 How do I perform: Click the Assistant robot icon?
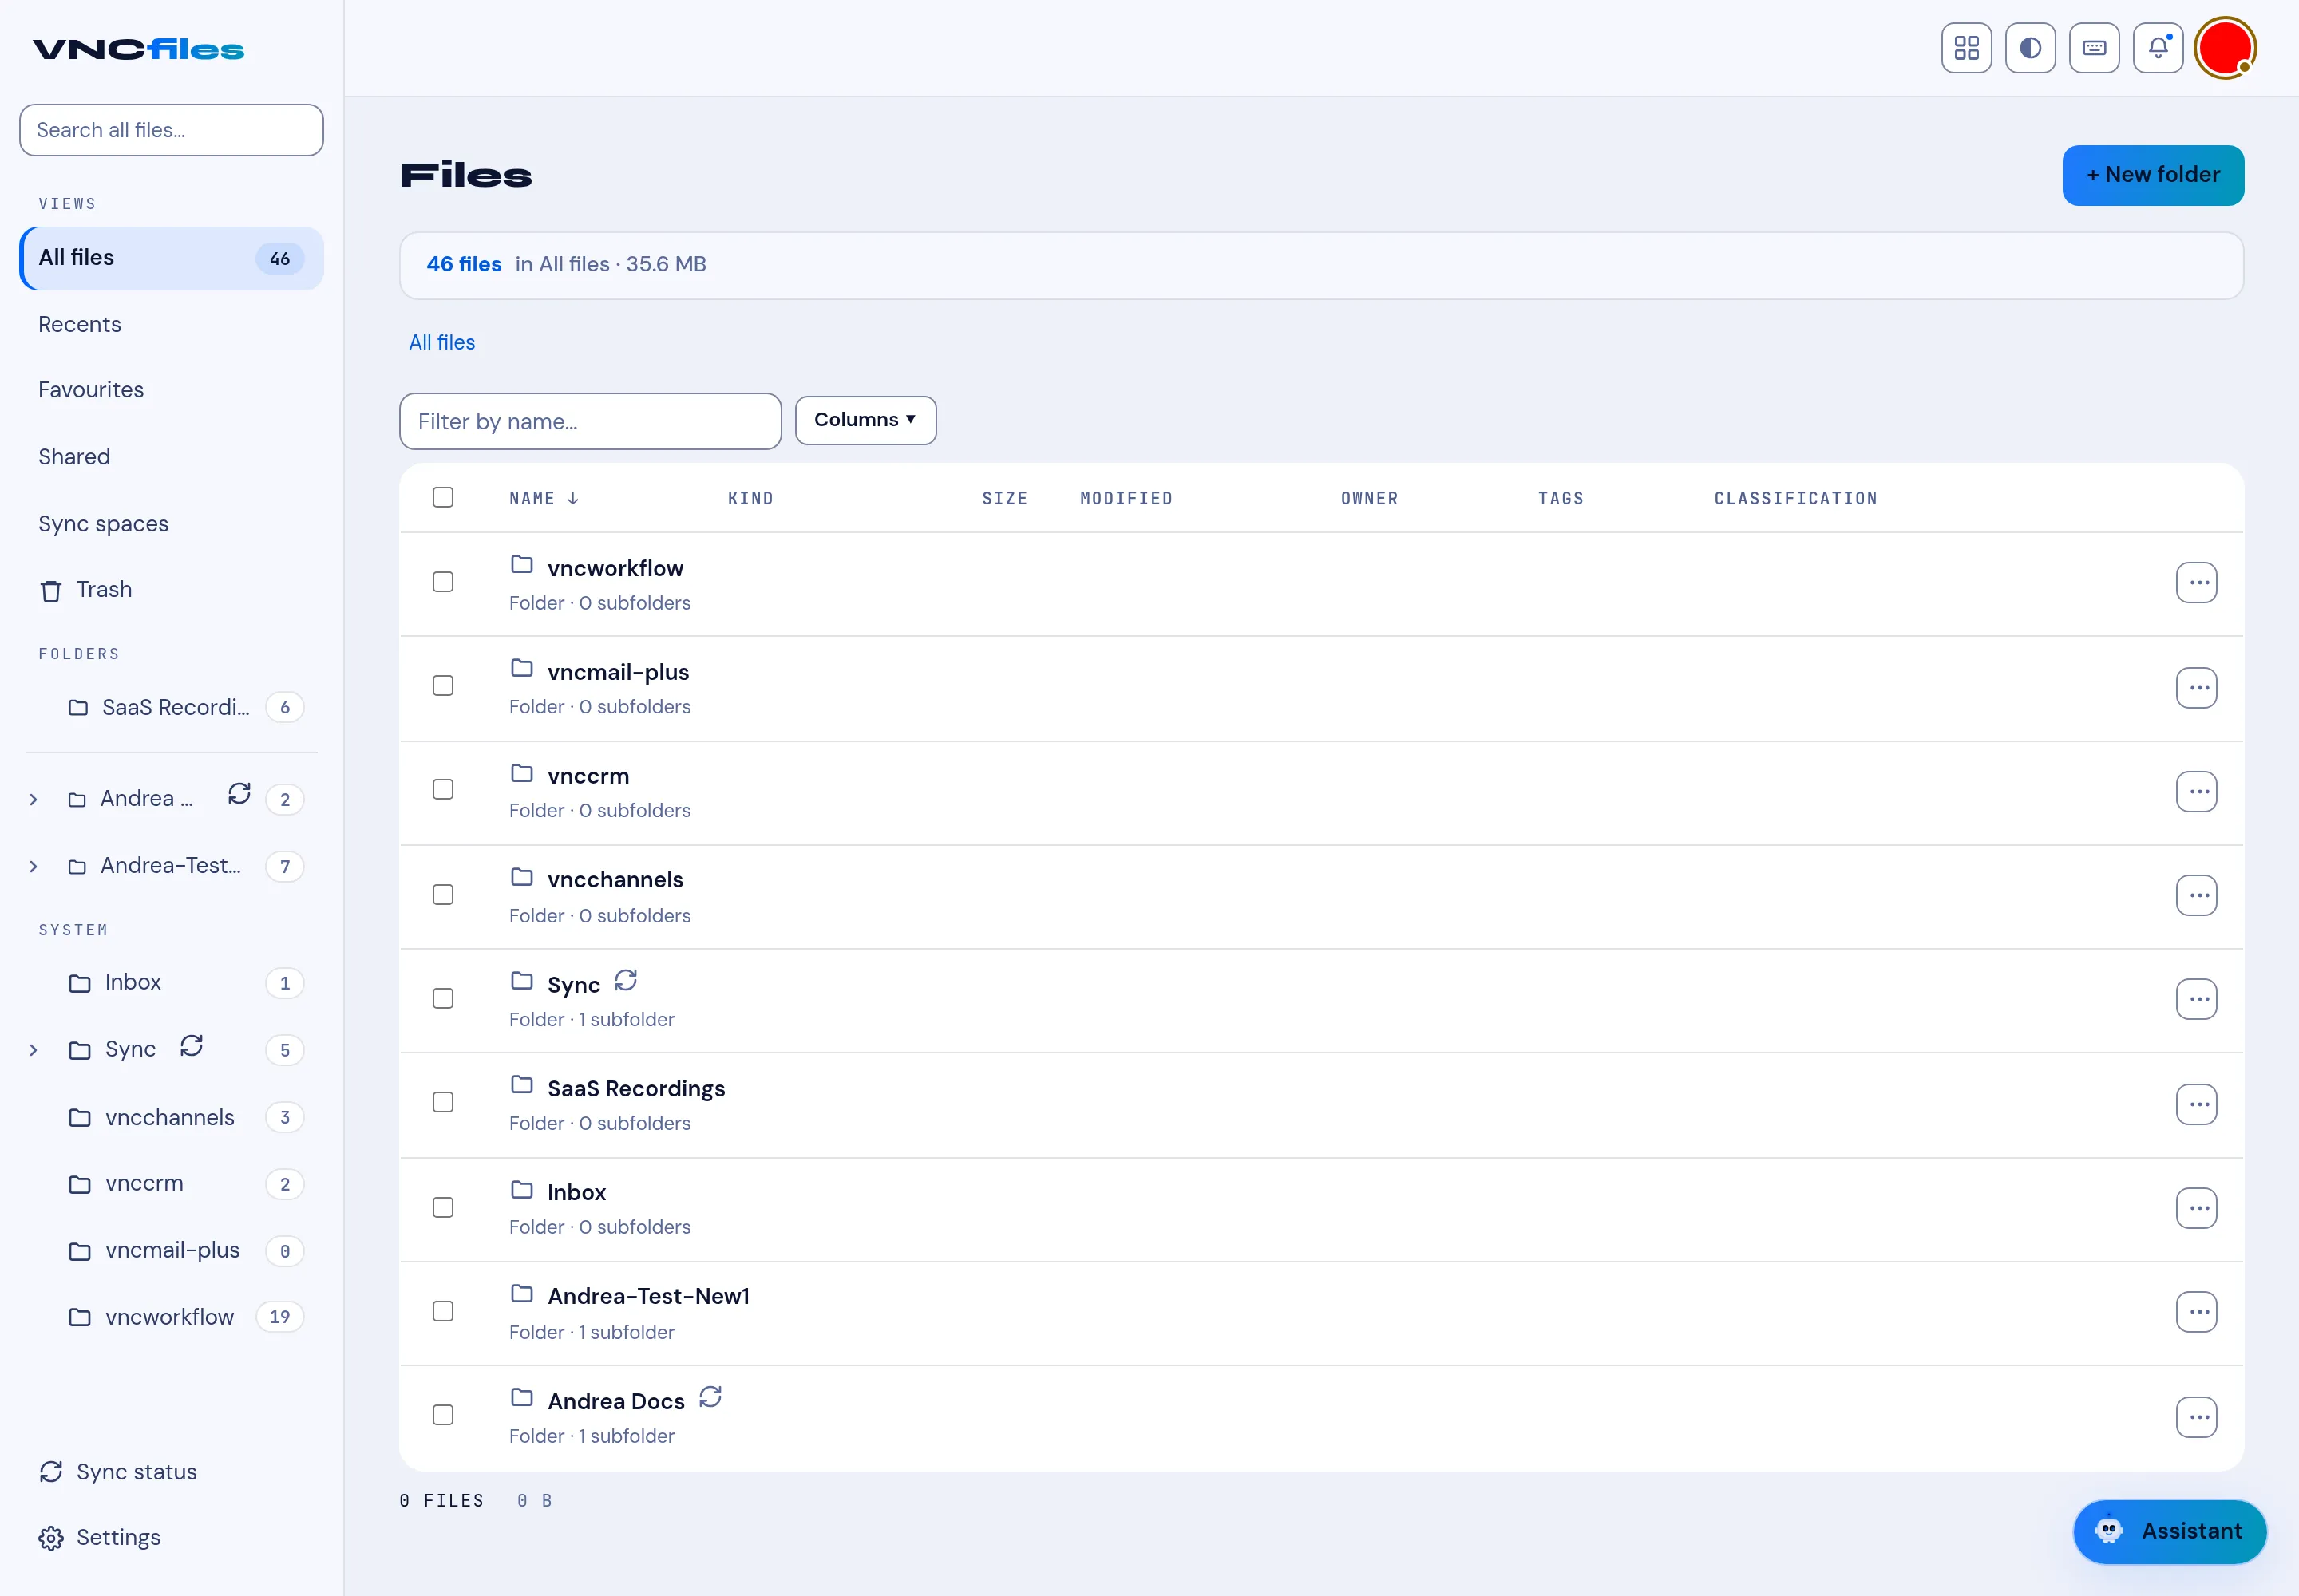(2109, 1530)
